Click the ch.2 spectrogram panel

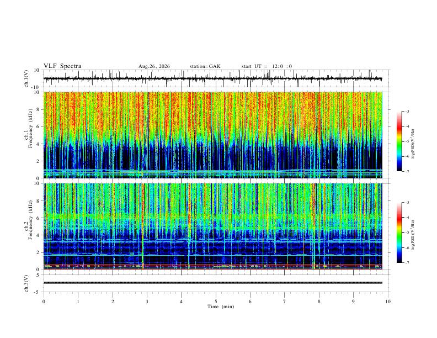point(212,226)
